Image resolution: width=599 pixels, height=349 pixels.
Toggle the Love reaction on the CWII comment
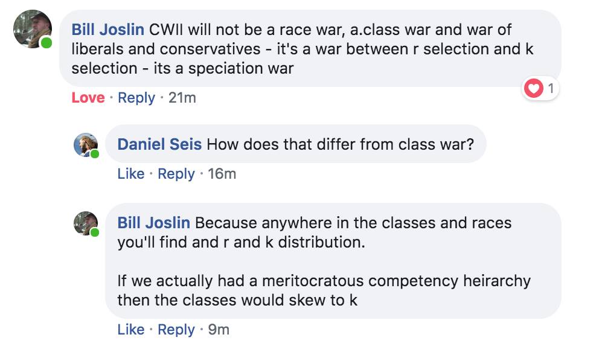[88, 98]
